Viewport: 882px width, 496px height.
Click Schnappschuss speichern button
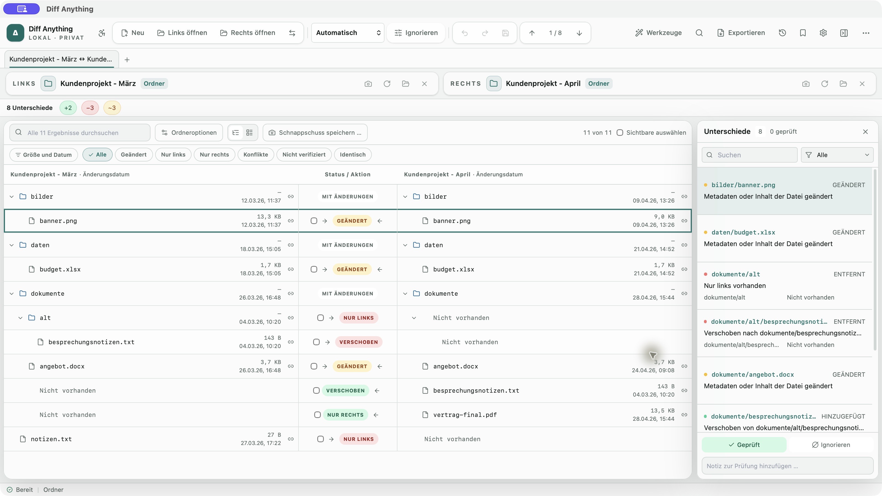click(315, 133)
